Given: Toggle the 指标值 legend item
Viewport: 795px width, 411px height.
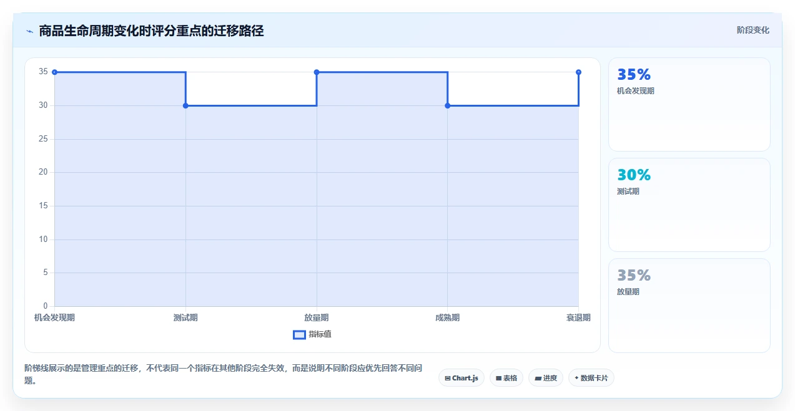Looking at the screenshot, I should [312, 334].
